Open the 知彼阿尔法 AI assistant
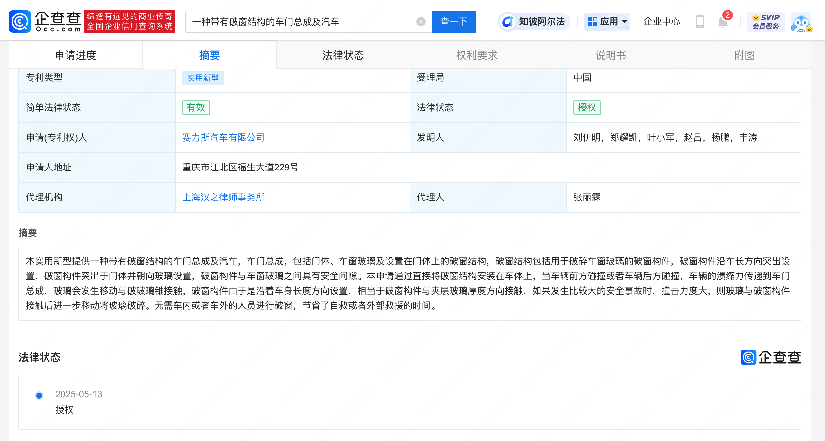 534,22
